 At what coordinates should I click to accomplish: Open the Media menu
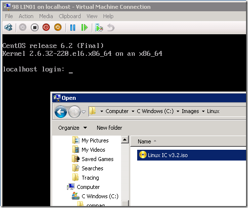click(x=46, y=16)
